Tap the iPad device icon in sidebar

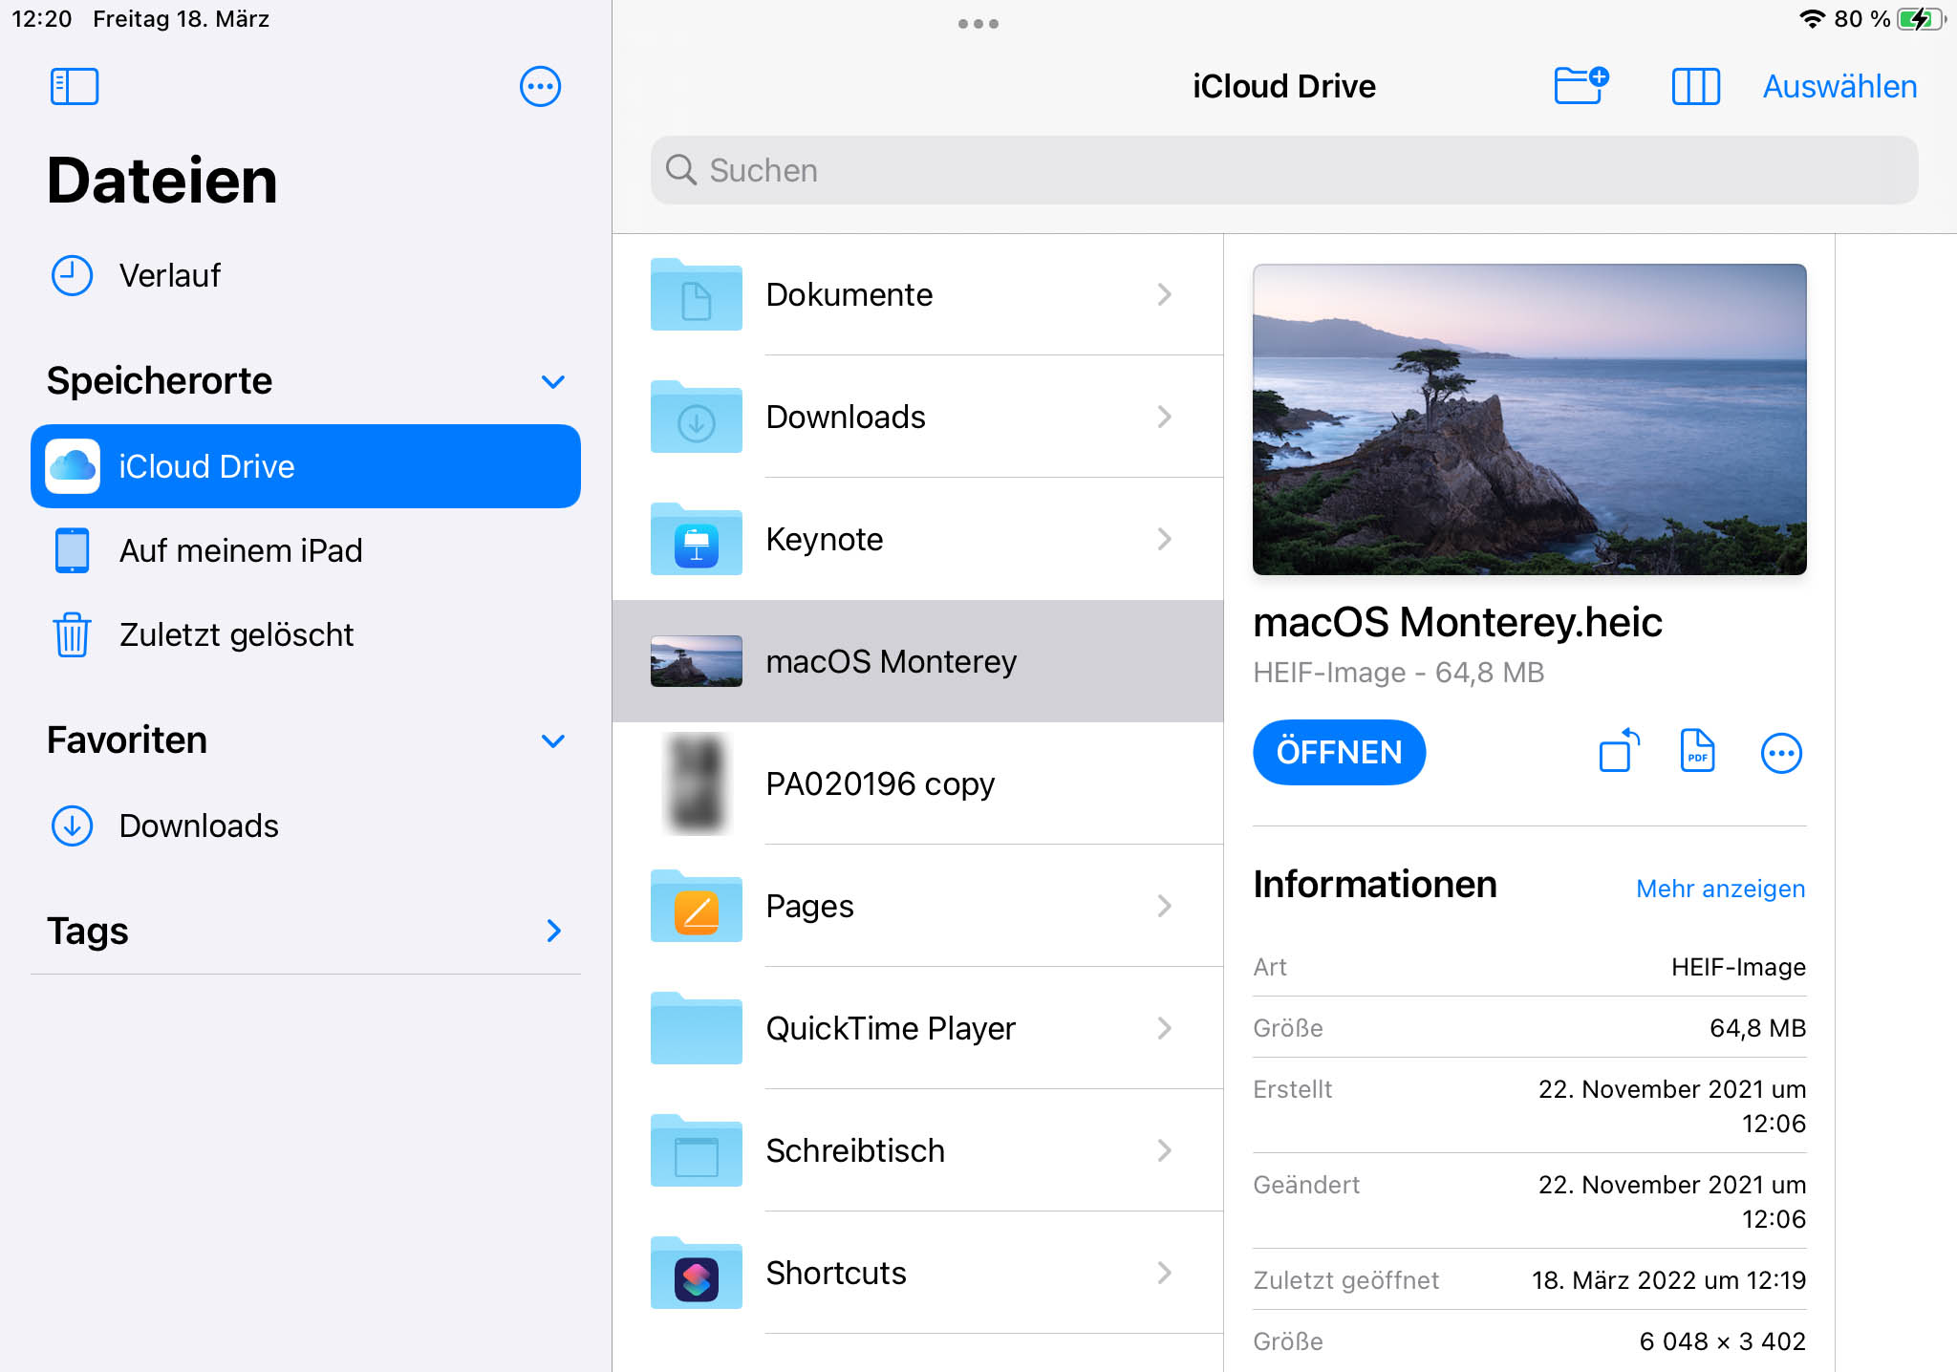(x=72, y=550)
